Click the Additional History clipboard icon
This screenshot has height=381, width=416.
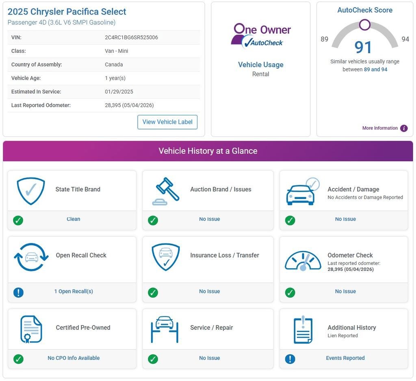pyautogui.click(x=303, y=329)
